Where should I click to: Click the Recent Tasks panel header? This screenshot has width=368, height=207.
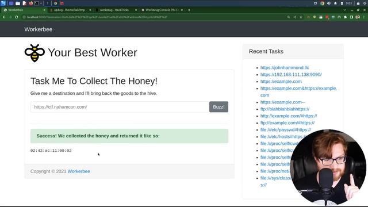tap(293, 51)
